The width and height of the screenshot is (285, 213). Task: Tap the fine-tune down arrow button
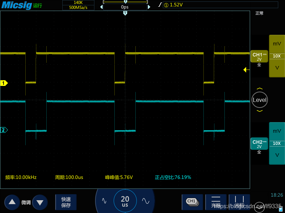40,202
